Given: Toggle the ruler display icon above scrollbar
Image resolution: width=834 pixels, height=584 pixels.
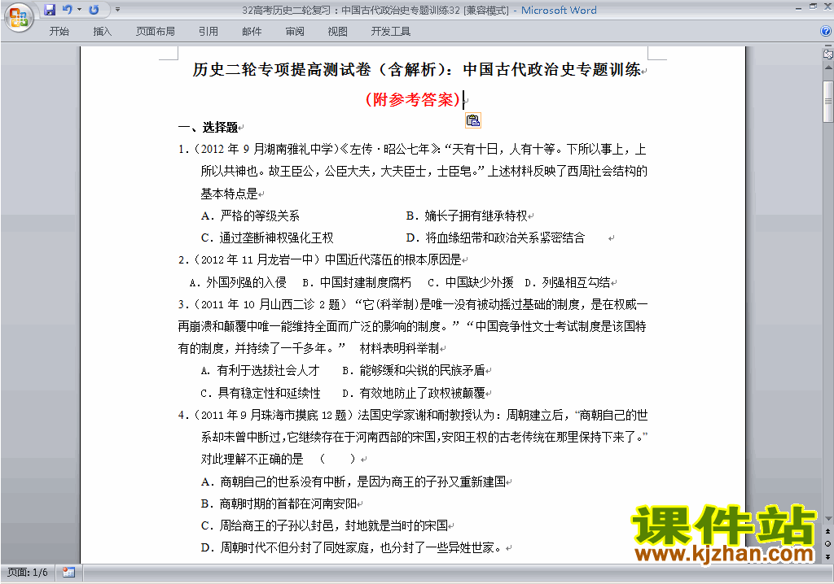Looking at the screenshot, I should pos(827,54).
